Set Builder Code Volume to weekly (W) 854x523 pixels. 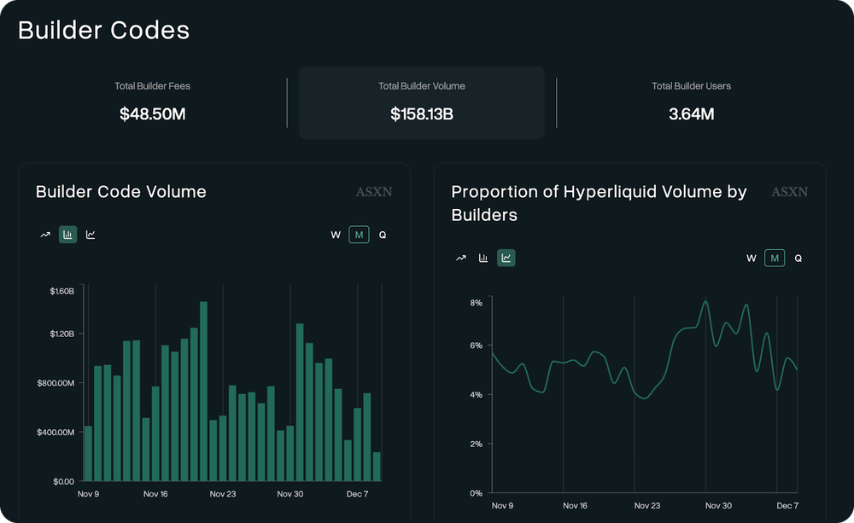point(336,235)
